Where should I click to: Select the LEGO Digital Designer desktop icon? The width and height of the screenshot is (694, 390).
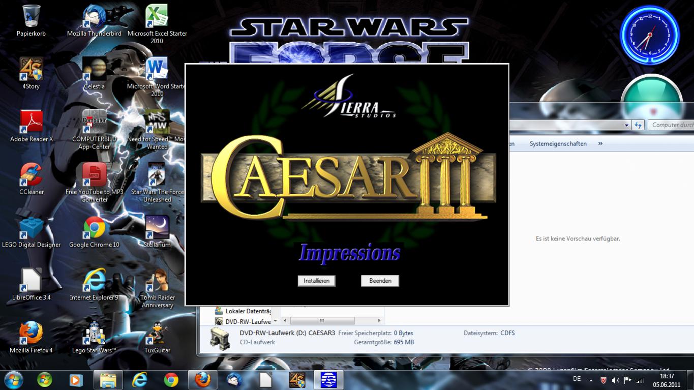32,232
